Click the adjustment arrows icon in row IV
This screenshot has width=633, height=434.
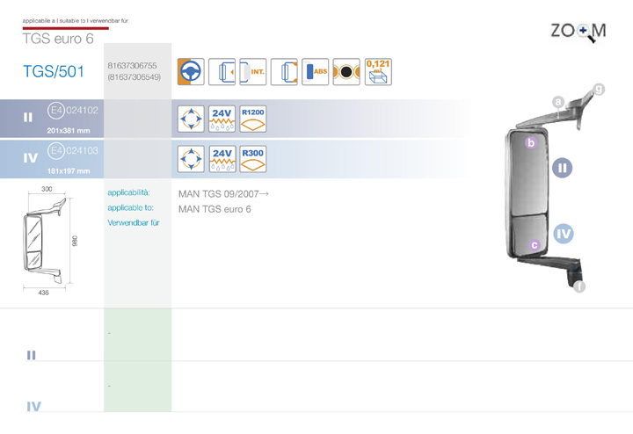coord(191,159)
